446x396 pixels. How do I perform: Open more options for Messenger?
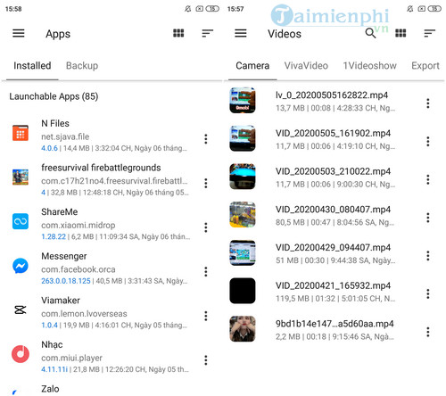206,272
